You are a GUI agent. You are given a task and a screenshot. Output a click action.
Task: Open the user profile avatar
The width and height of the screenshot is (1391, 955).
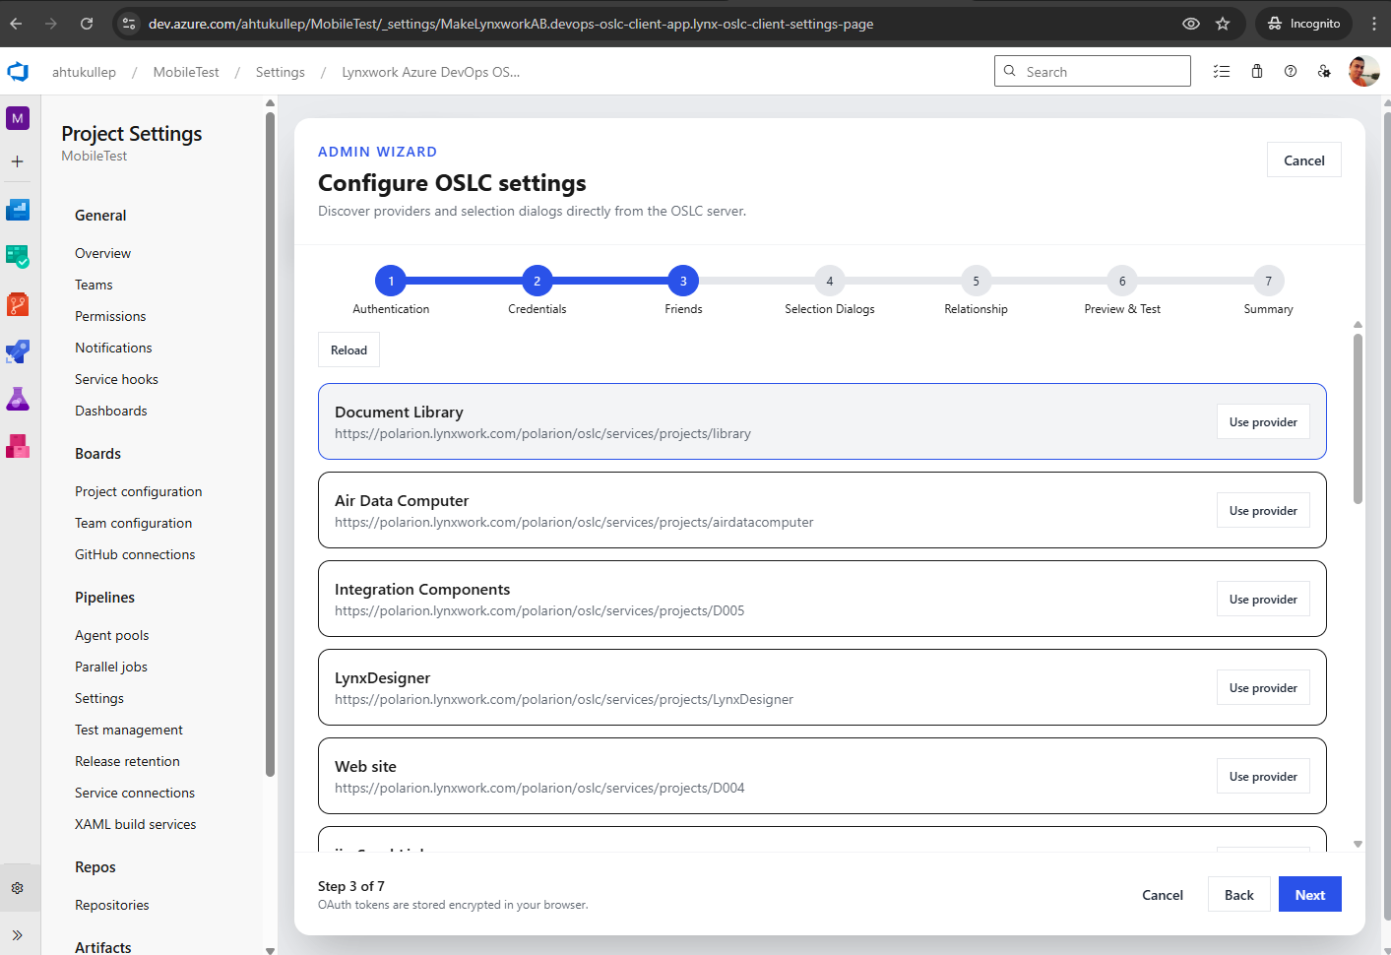click(x=1363, y=71)
